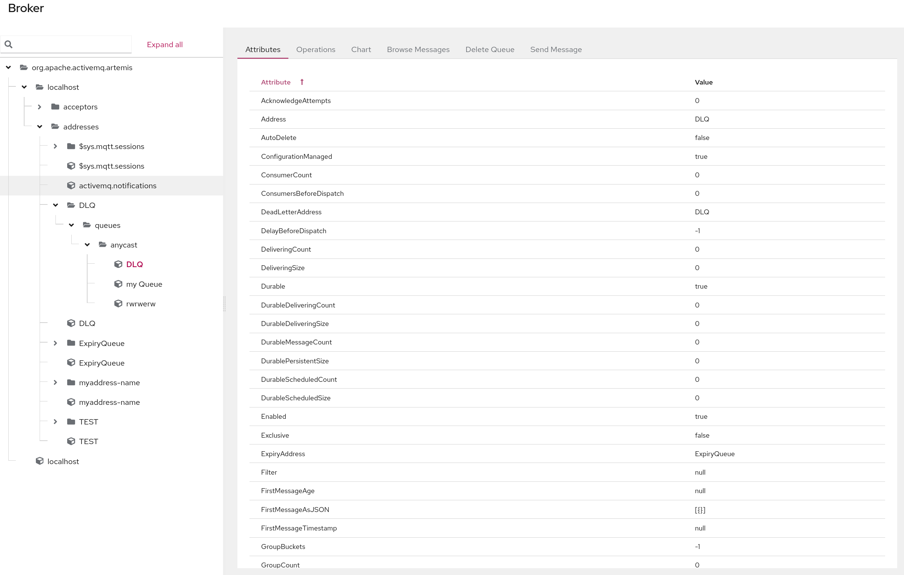The width and height of the screenshot is (904, 575).
Task: Click the folder icon next to acceptors
Action: (55, 107)
